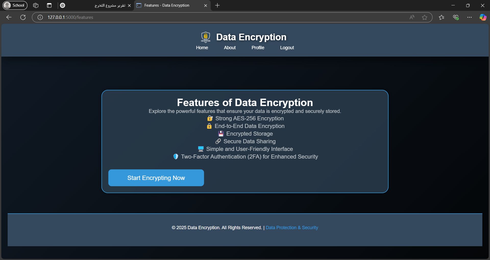Image resolution: width=490 pixels, height=260 pixels.
Task: Click link icon beside Secure Data Sharing
Action: (x=218, y=141)
